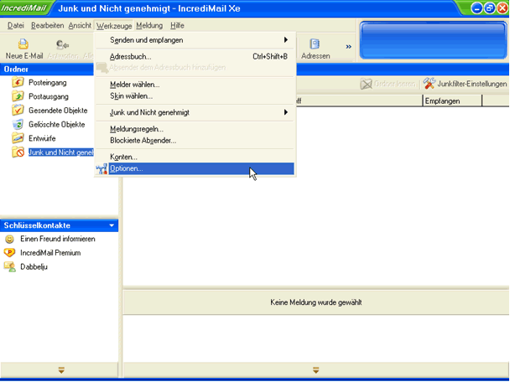Click the Dabbelju contact icon
This screenshot has width=510, height=382.
pyautogui.click(x=10, y=266)
